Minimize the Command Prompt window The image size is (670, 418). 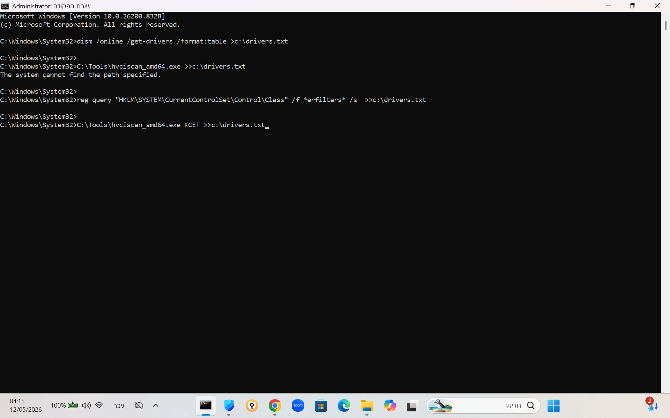608,6
